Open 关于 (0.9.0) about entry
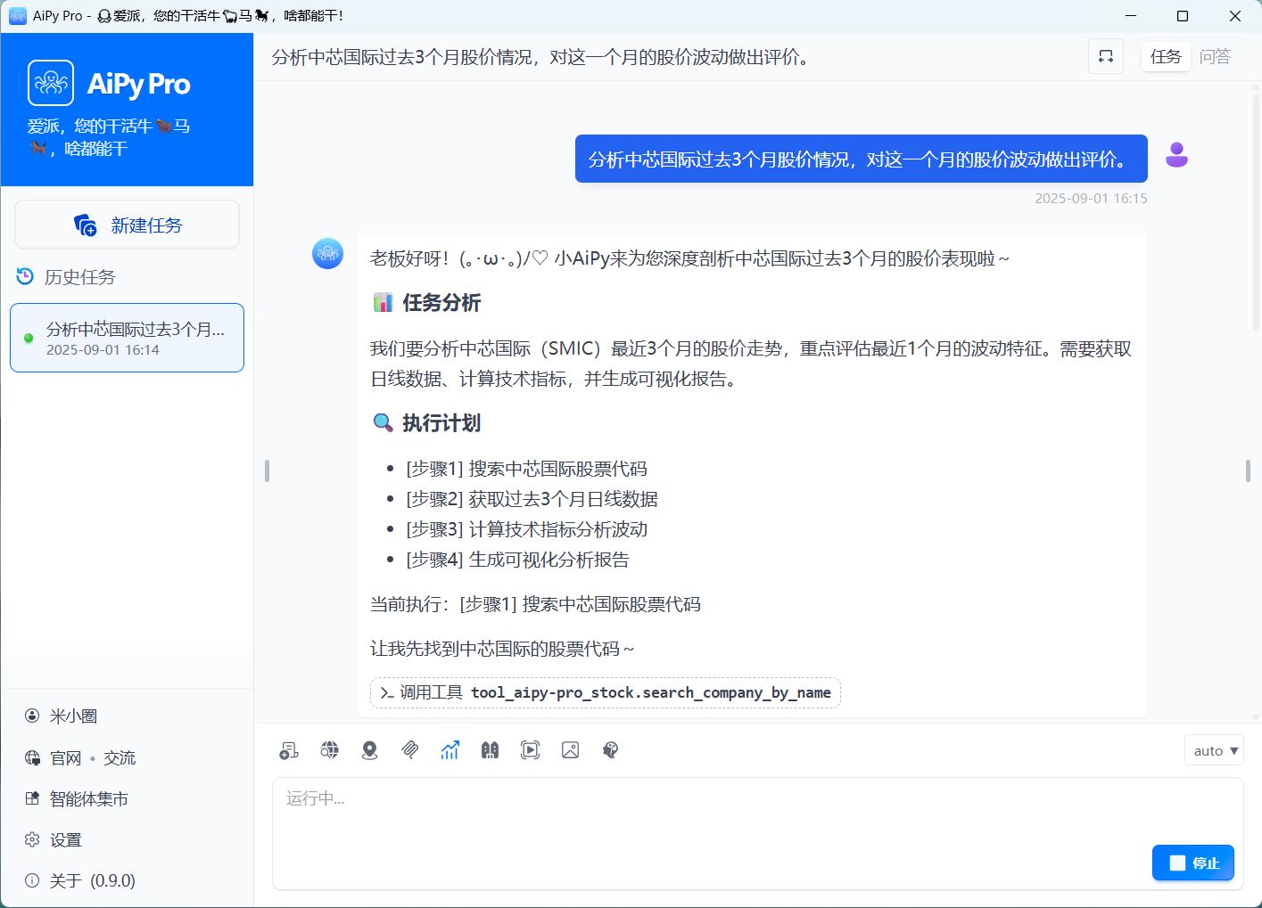 tap(92, 880)
